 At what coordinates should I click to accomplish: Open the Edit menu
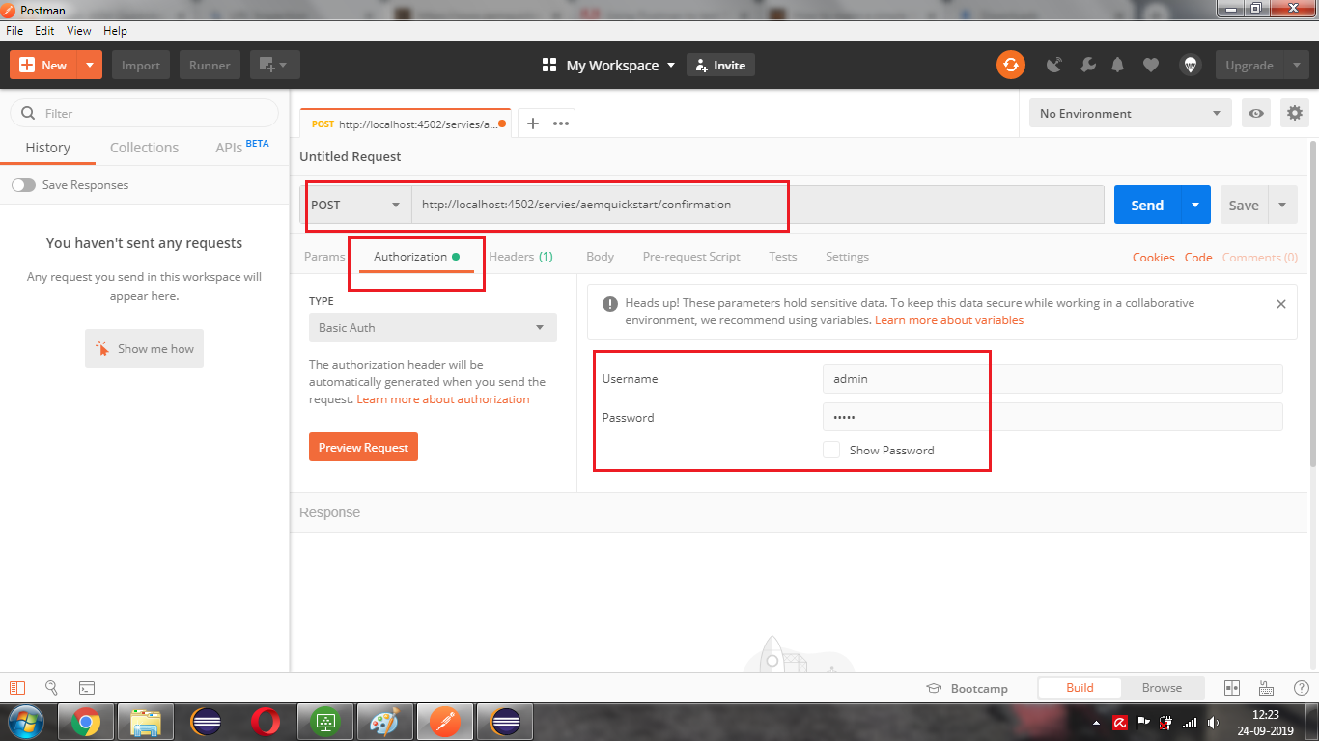pos(44,31)
